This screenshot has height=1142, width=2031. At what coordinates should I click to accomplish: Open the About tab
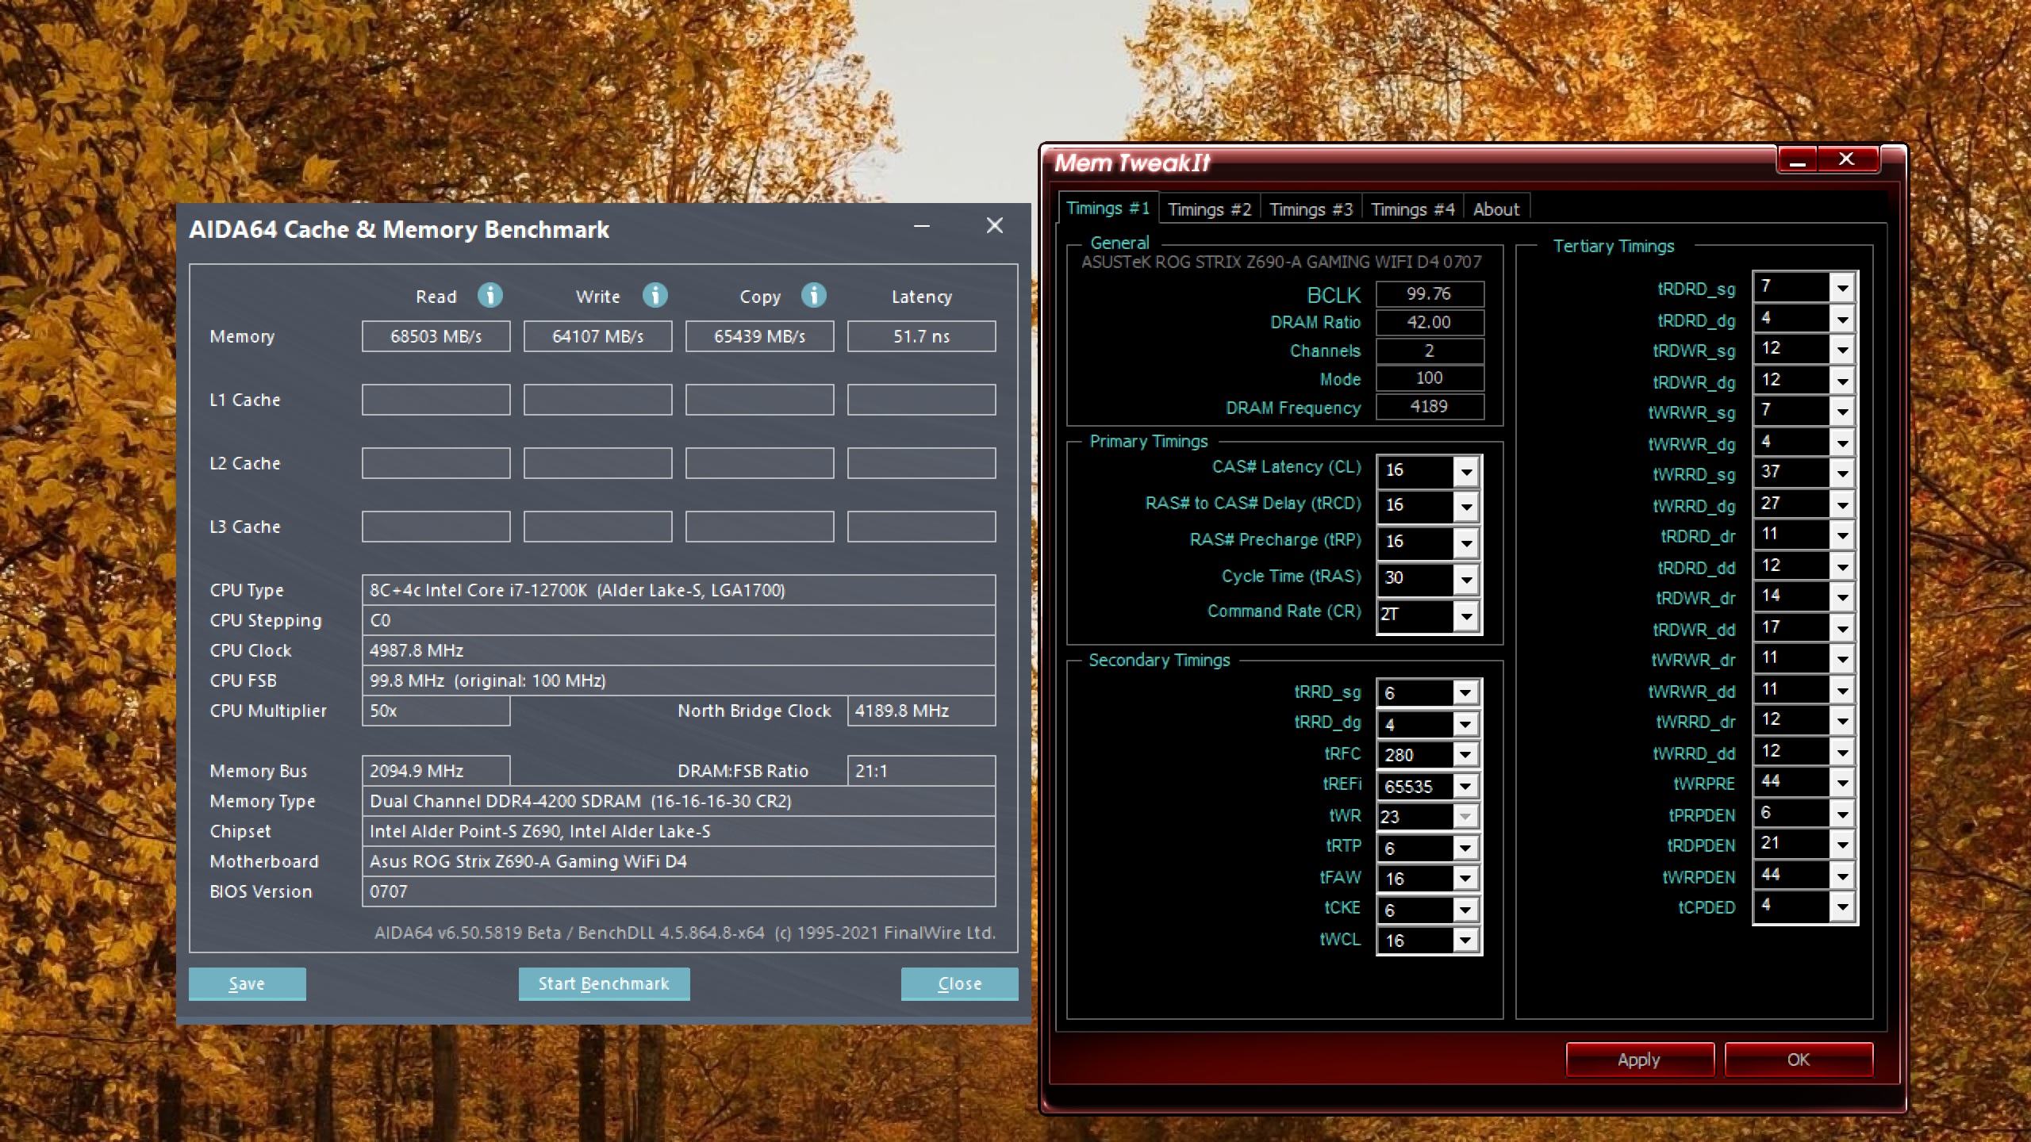click(1495, 209)
